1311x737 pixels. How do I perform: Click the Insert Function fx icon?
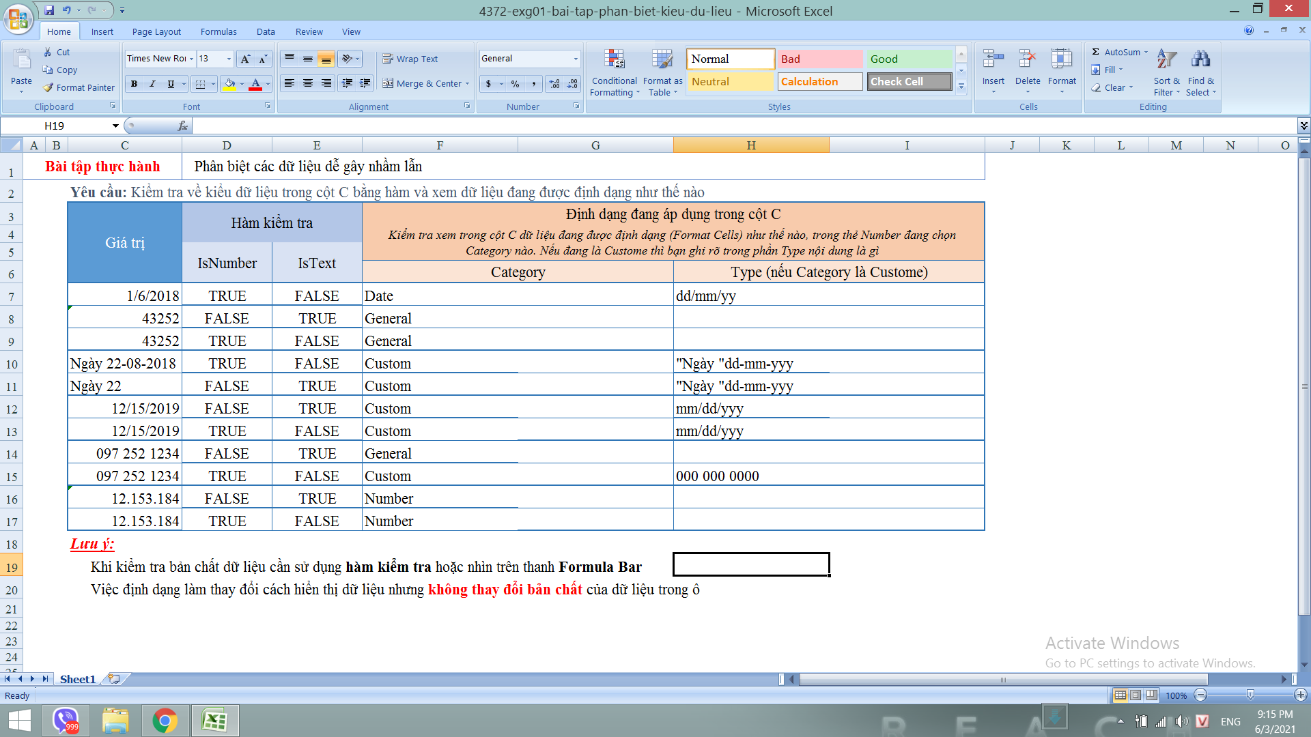pyautogui.click(x=182, y=126)
